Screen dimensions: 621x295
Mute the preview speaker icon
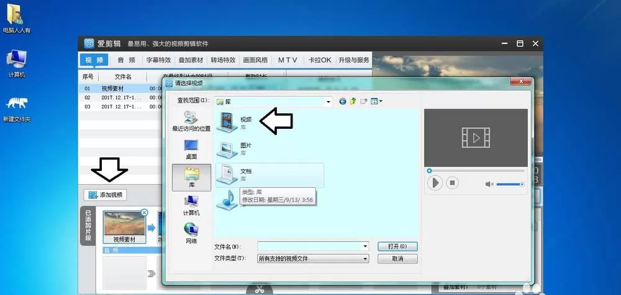click(x=489, y=184)
